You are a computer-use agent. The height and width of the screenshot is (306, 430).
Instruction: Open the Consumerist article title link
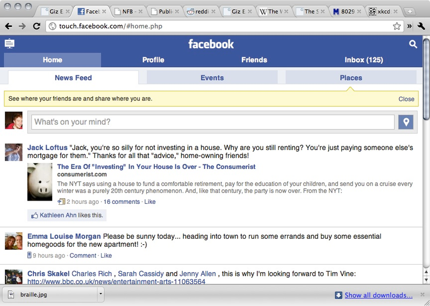(x=156, y=167)
